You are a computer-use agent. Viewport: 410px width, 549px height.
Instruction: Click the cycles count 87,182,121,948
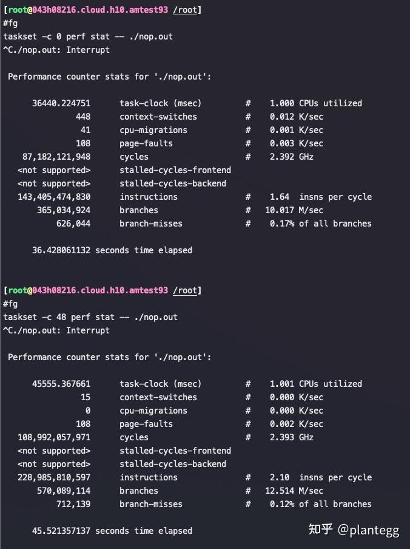pos(56,157)
